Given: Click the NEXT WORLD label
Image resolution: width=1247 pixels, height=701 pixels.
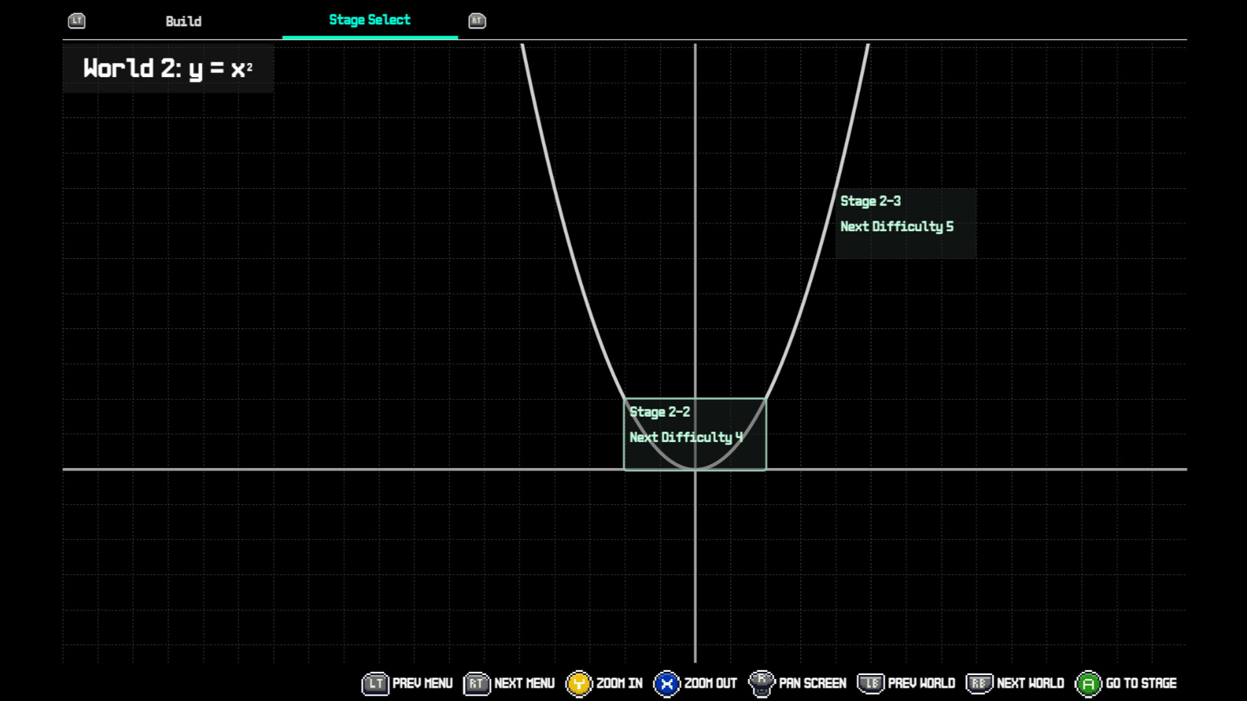Looking at the screenshot, I should pyautogui.click(x=1030, y=683).
